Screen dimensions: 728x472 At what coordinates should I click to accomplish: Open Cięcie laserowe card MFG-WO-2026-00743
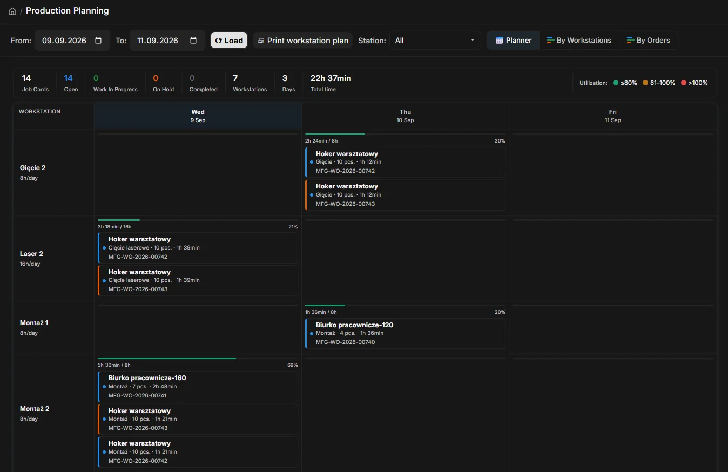point(198,280)
